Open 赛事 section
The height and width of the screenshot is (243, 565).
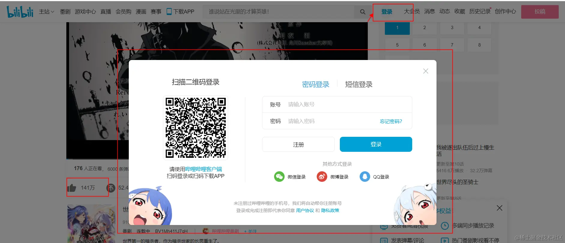156,12
